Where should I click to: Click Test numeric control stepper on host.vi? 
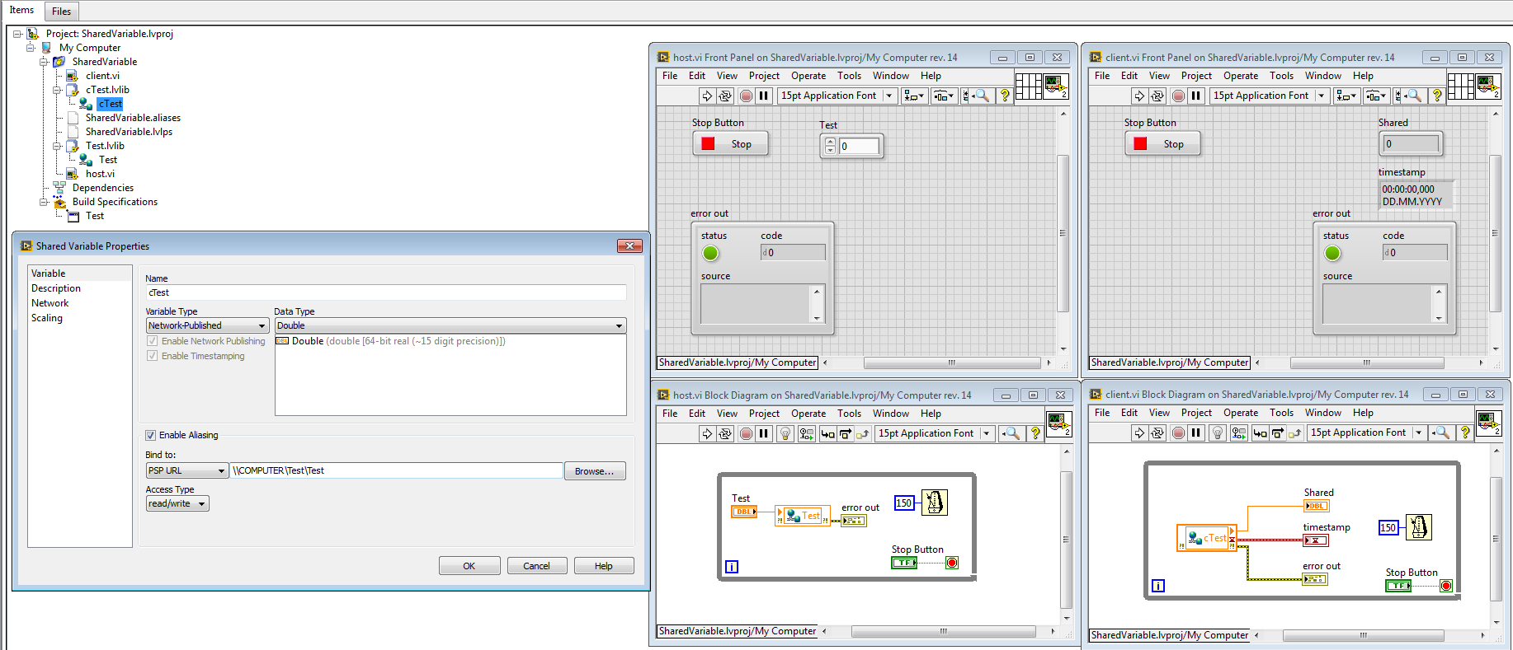830,146
